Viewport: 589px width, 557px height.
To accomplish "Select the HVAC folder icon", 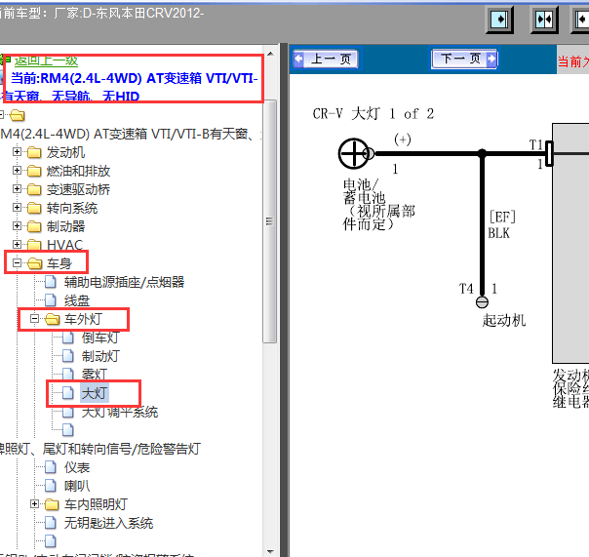I will click(34, 245).
